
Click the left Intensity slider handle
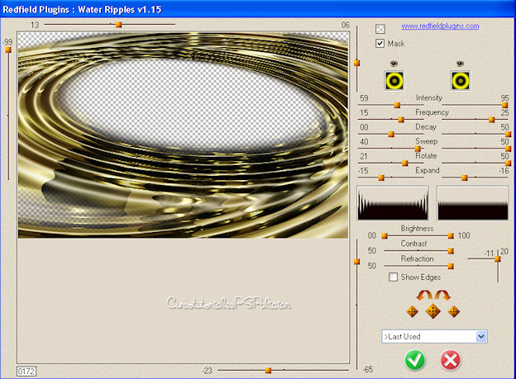[x=397, y=105]
